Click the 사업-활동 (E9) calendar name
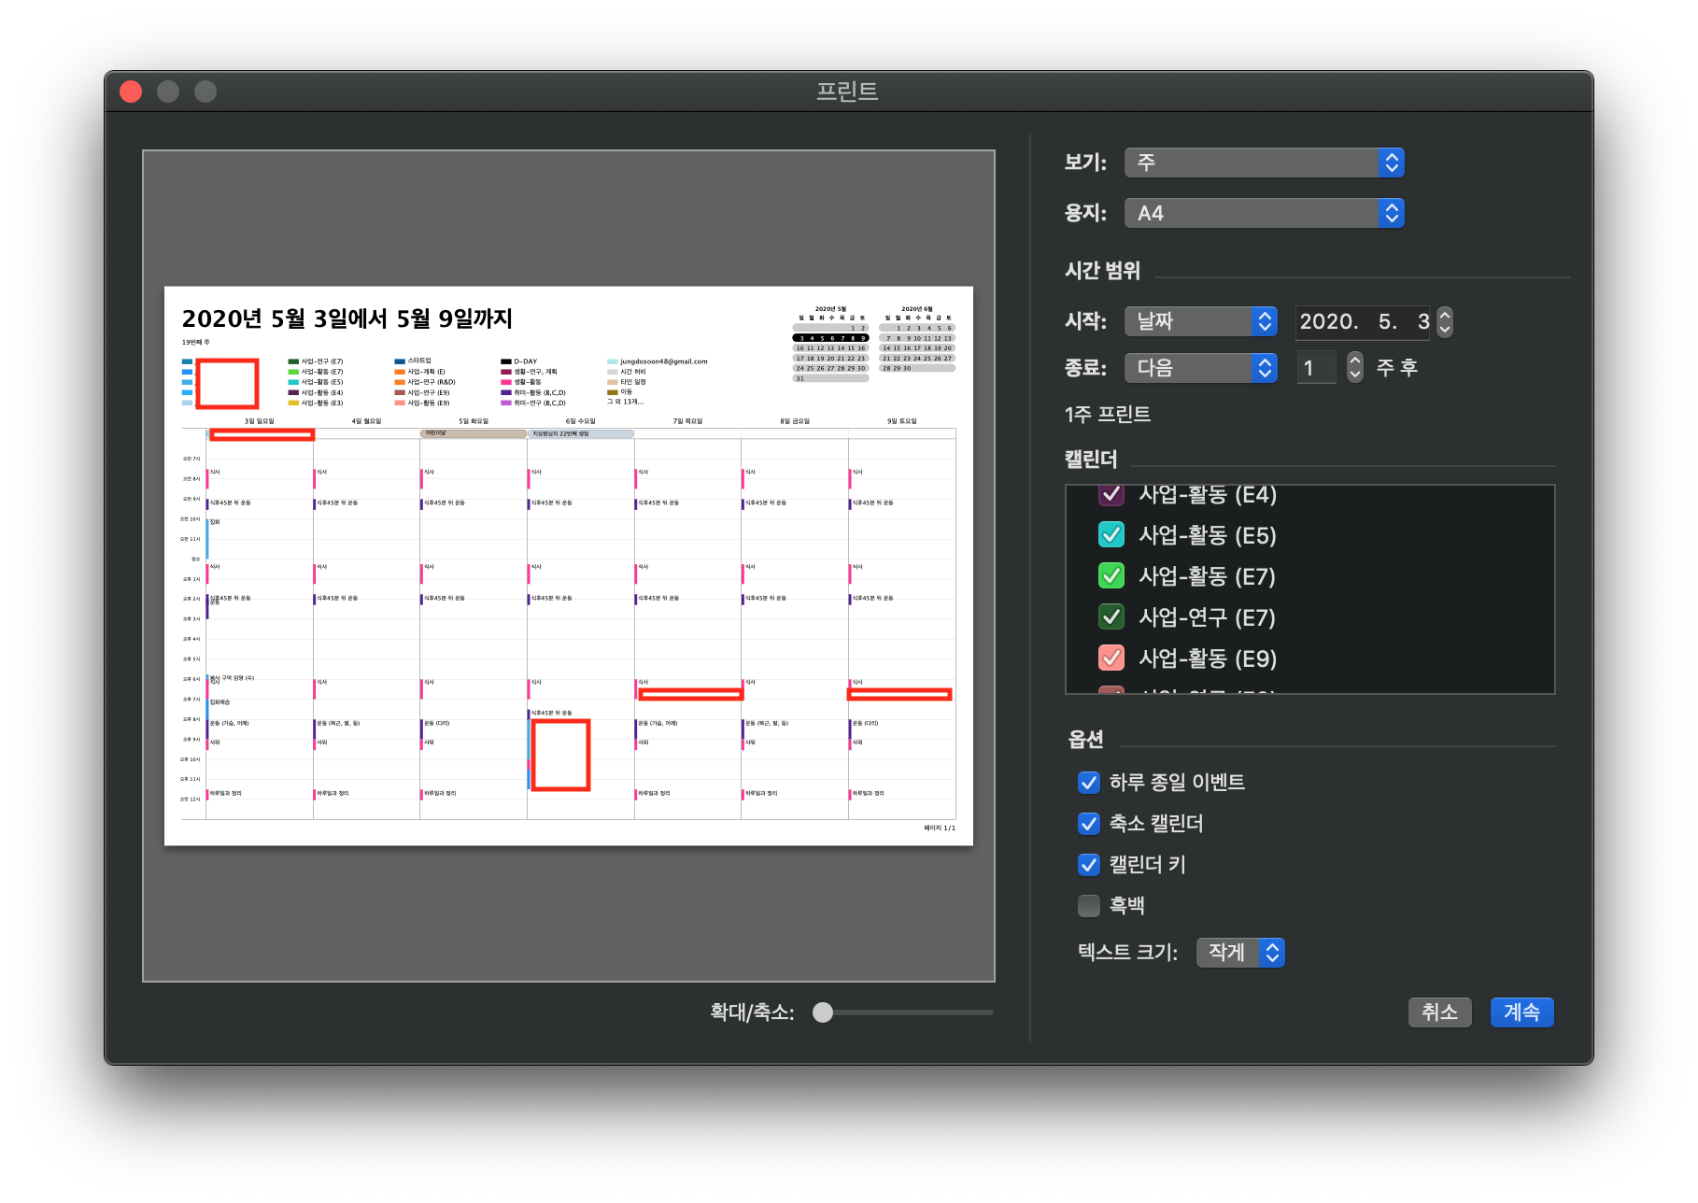 coord(1208,658)
